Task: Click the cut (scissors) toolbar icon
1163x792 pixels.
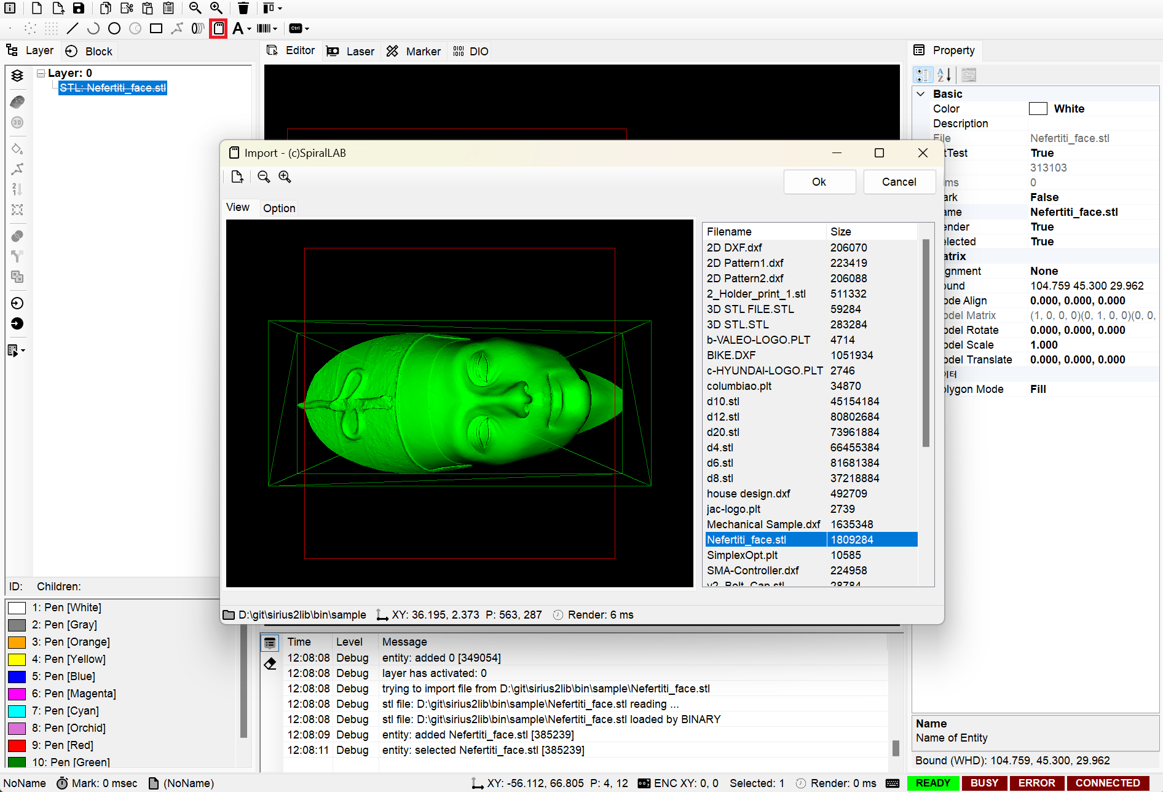Action: pos(127,8)
